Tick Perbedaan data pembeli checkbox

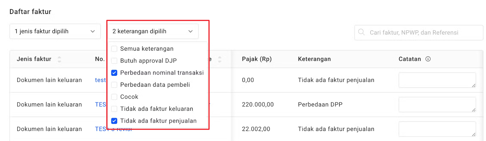(x=114, y=85)
